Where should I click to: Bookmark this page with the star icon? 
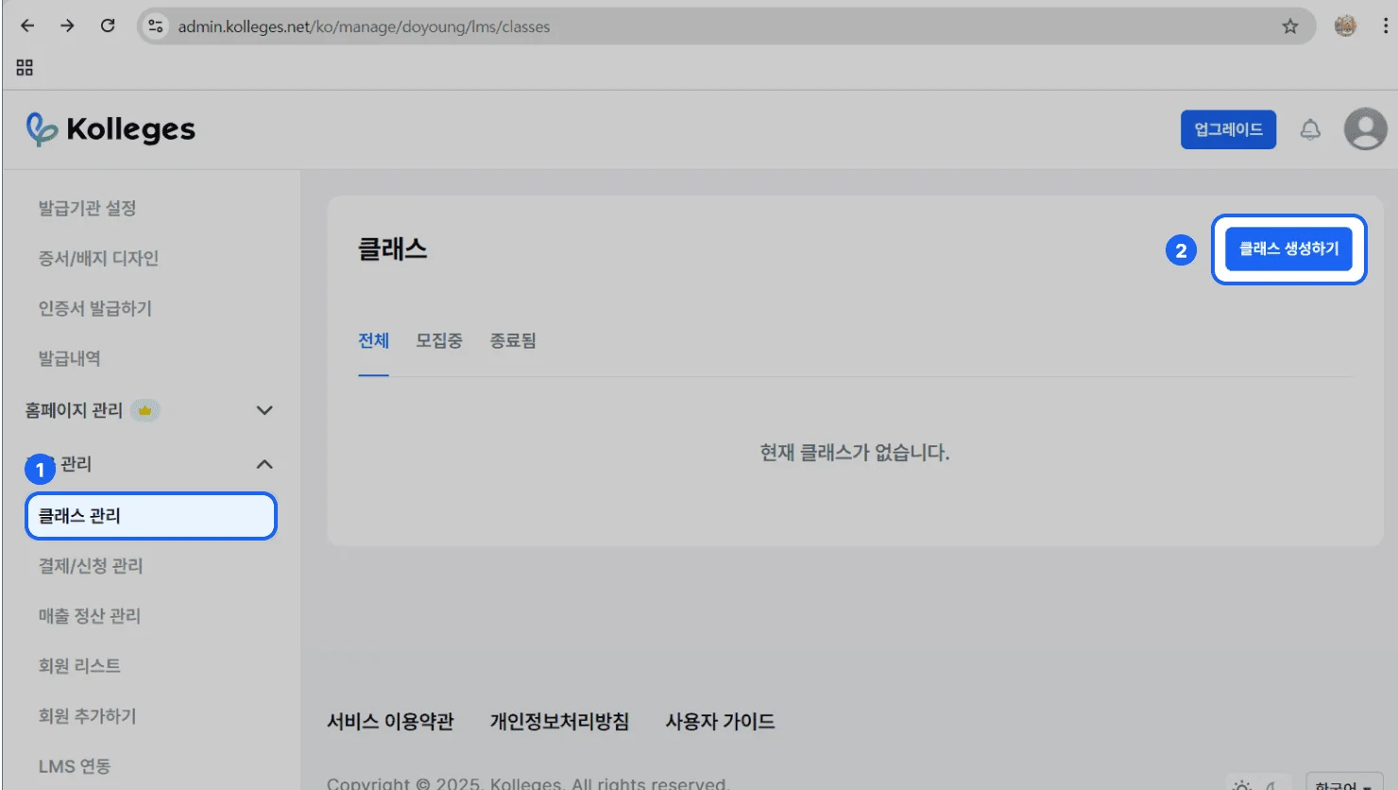pos(1289,26)
